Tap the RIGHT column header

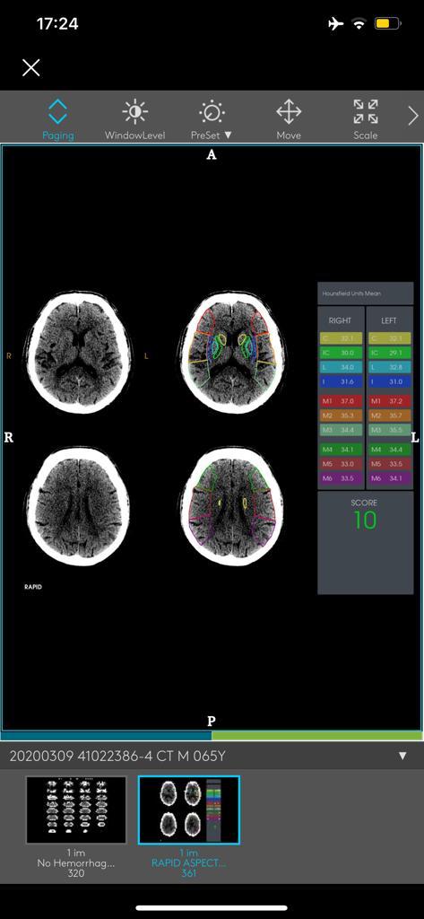pos(341,320)
